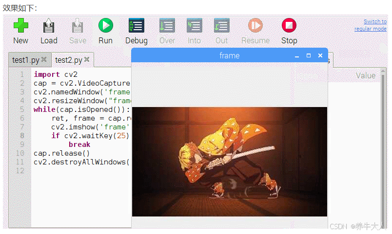Image resolution: width=392 pixels, height=234 pixels.
Task: Click the 'cv2.imshow' code line
Action: tap(90, 126)
